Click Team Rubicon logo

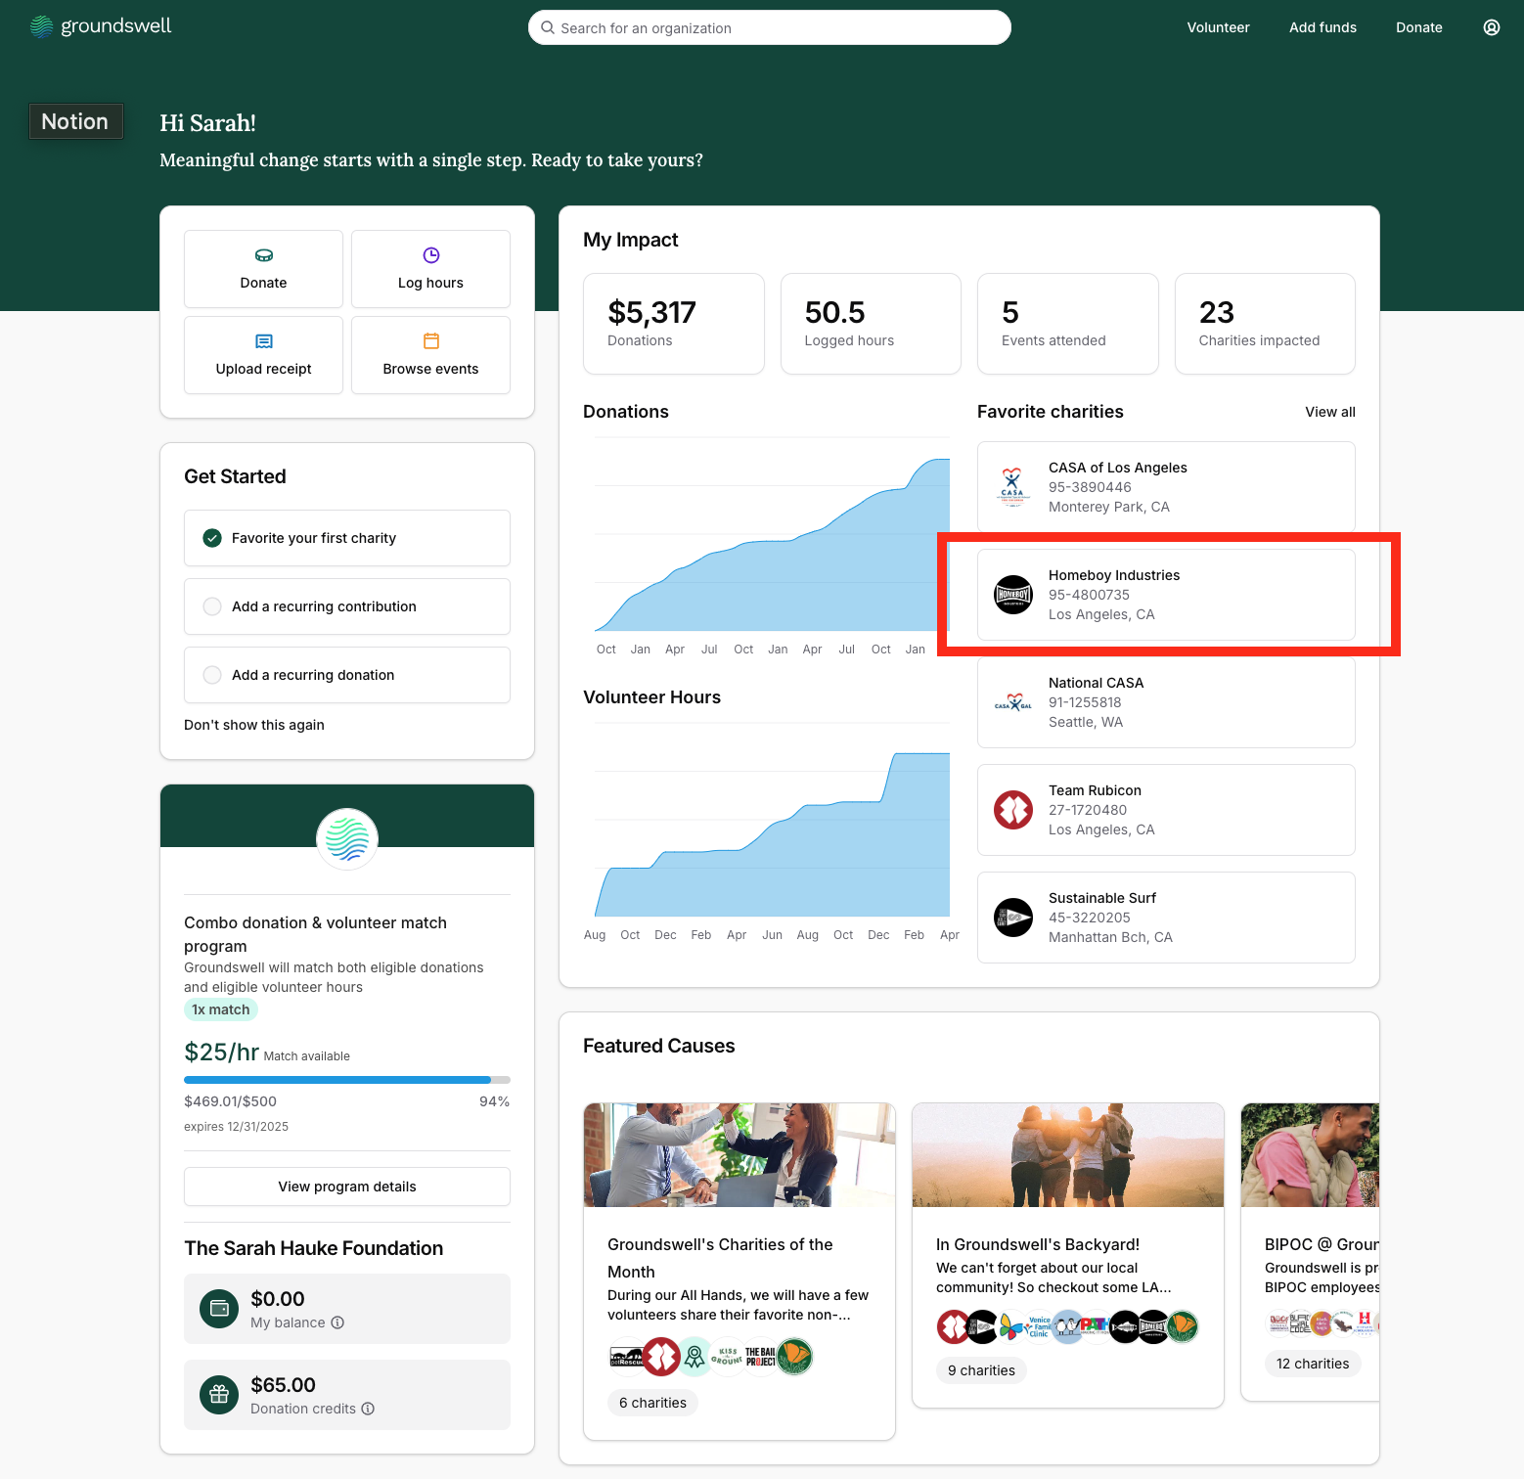click(x=1012, y=810)
